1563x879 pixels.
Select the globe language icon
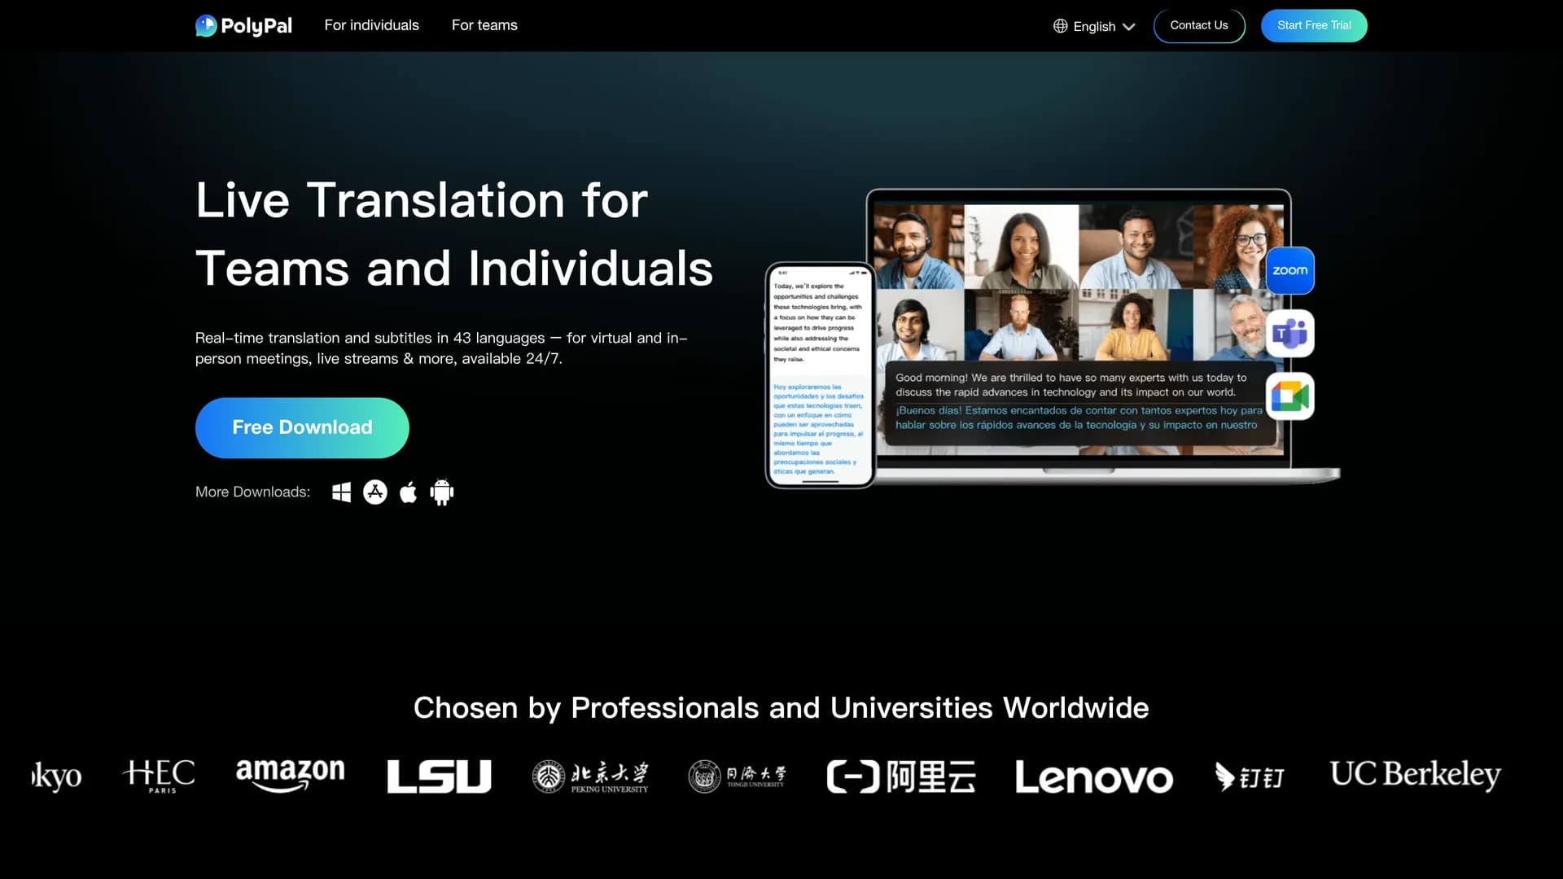(1060, 26)
